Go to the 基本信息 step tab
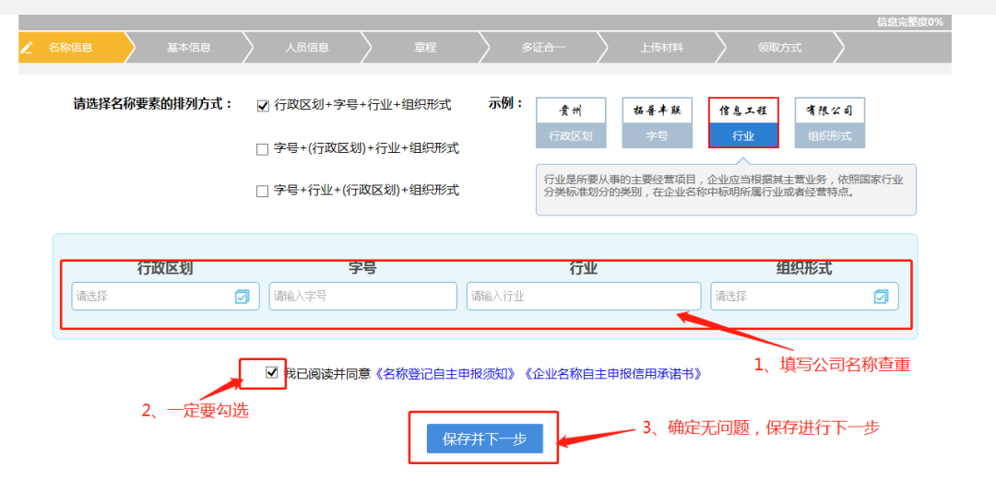The image size is (996, 479). click(x=189, y=48)
